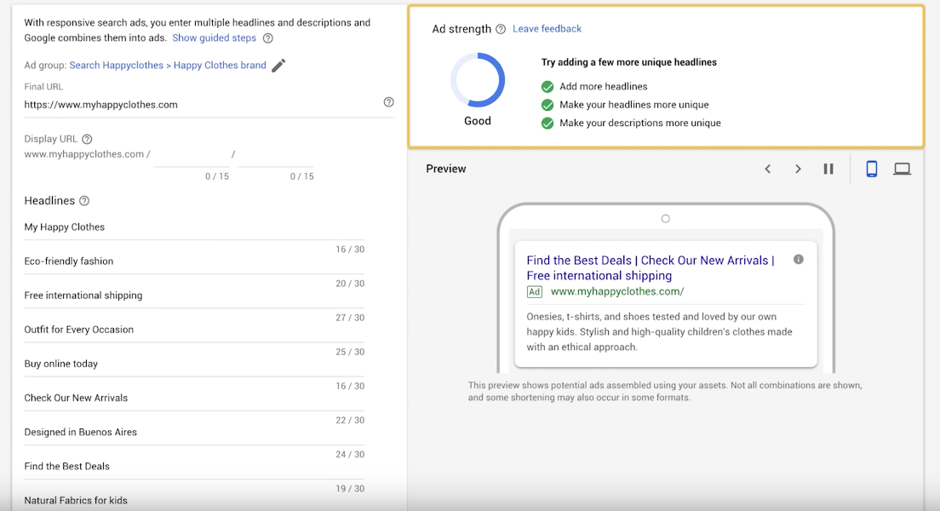Click the 'Make your descriptions more unique' check icon
The width and height of the screenshot is (940, 511).
pyautogui.click(x=547, y=123)
